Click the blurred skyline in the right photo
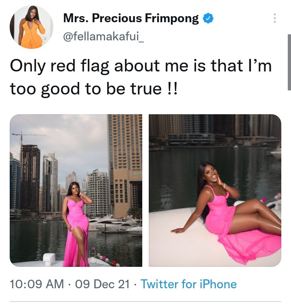The width and height of the screenshot is (291, 306). click(x=215, y=130)
